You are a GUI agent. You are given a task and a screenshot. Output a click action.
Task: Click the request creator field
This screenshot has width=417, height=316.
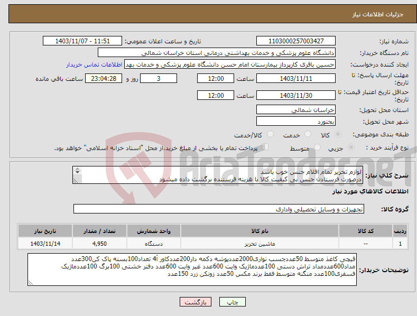click(x=230, y=64)
